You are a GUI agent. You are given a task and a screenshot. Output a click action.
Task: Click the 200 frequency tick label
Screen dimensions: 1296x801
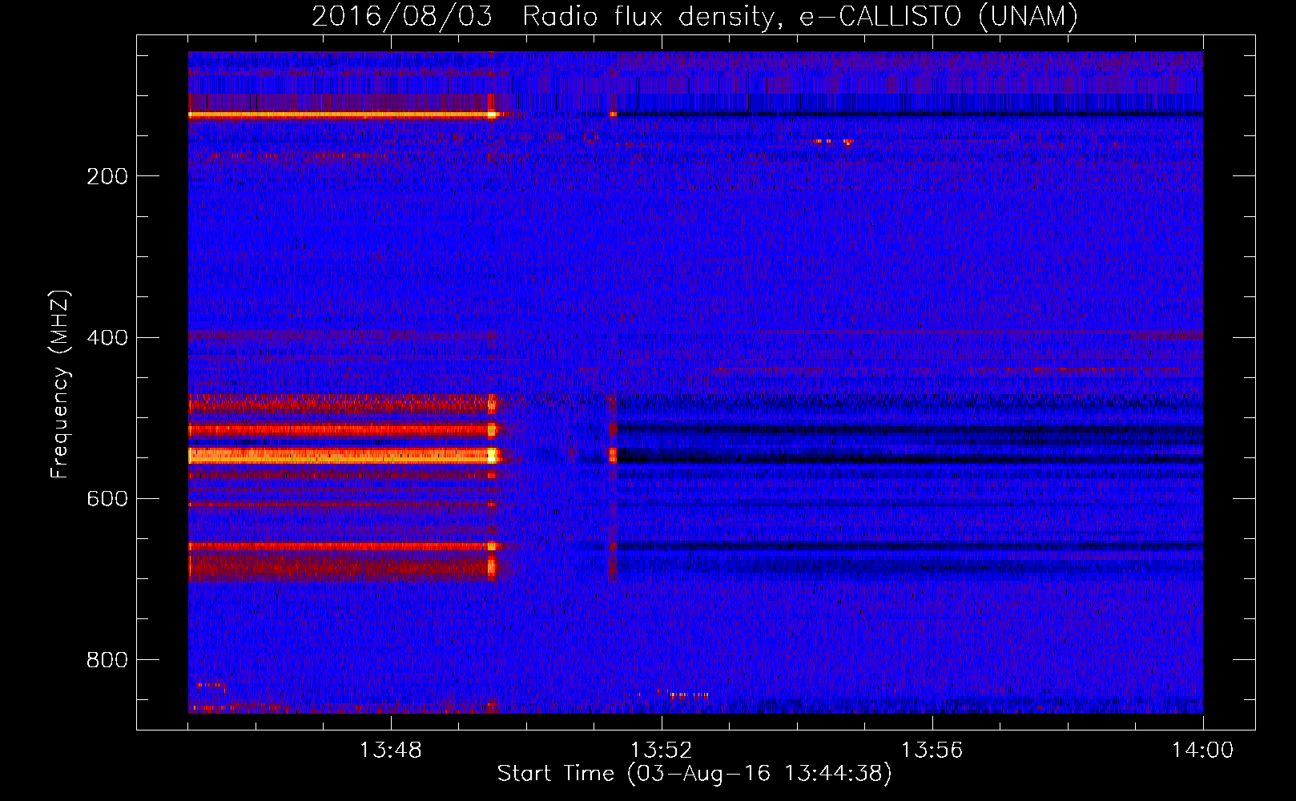click(x=107, y=176)
